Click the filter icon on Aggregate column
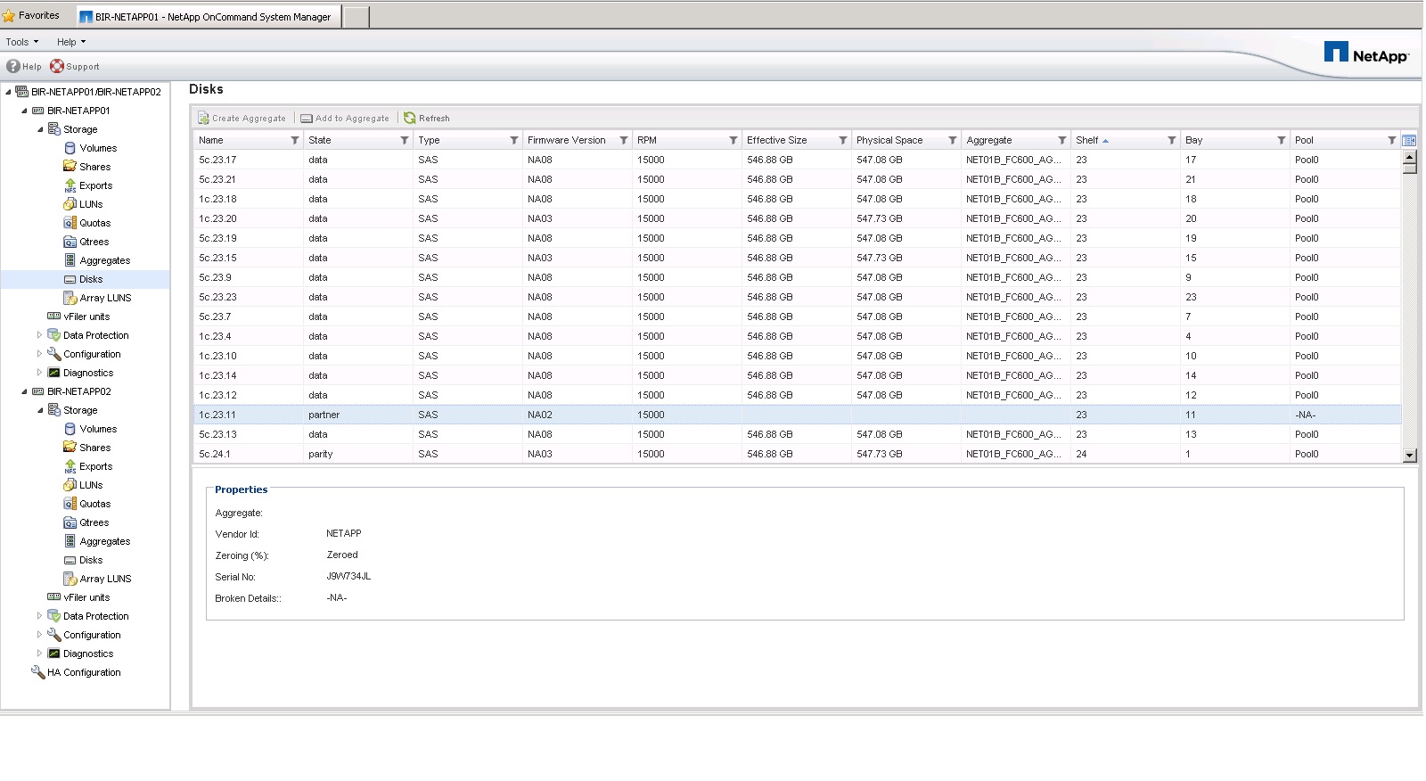 click(1062, 140)
